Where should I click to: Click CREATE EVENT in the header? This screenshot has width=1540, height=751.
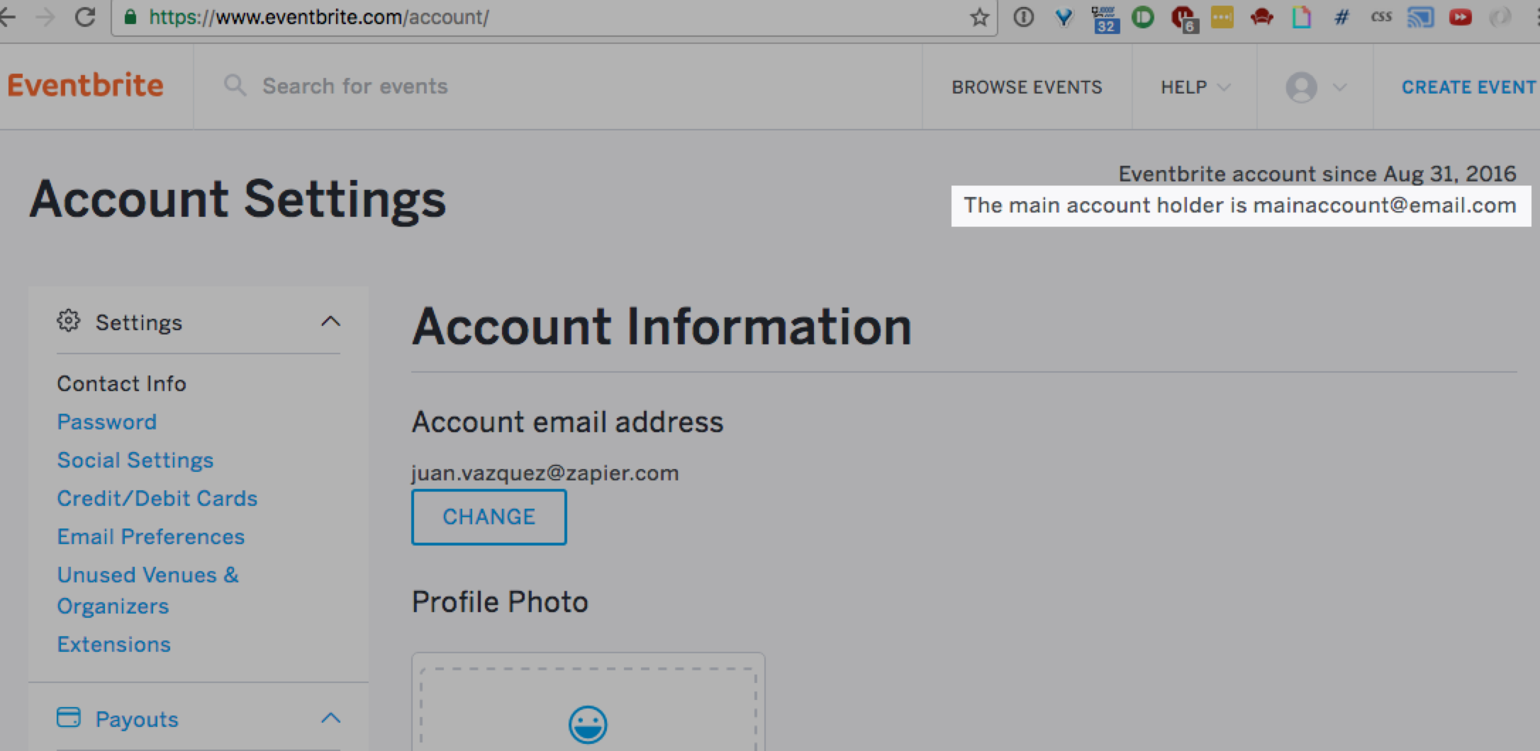(1468, 87)
